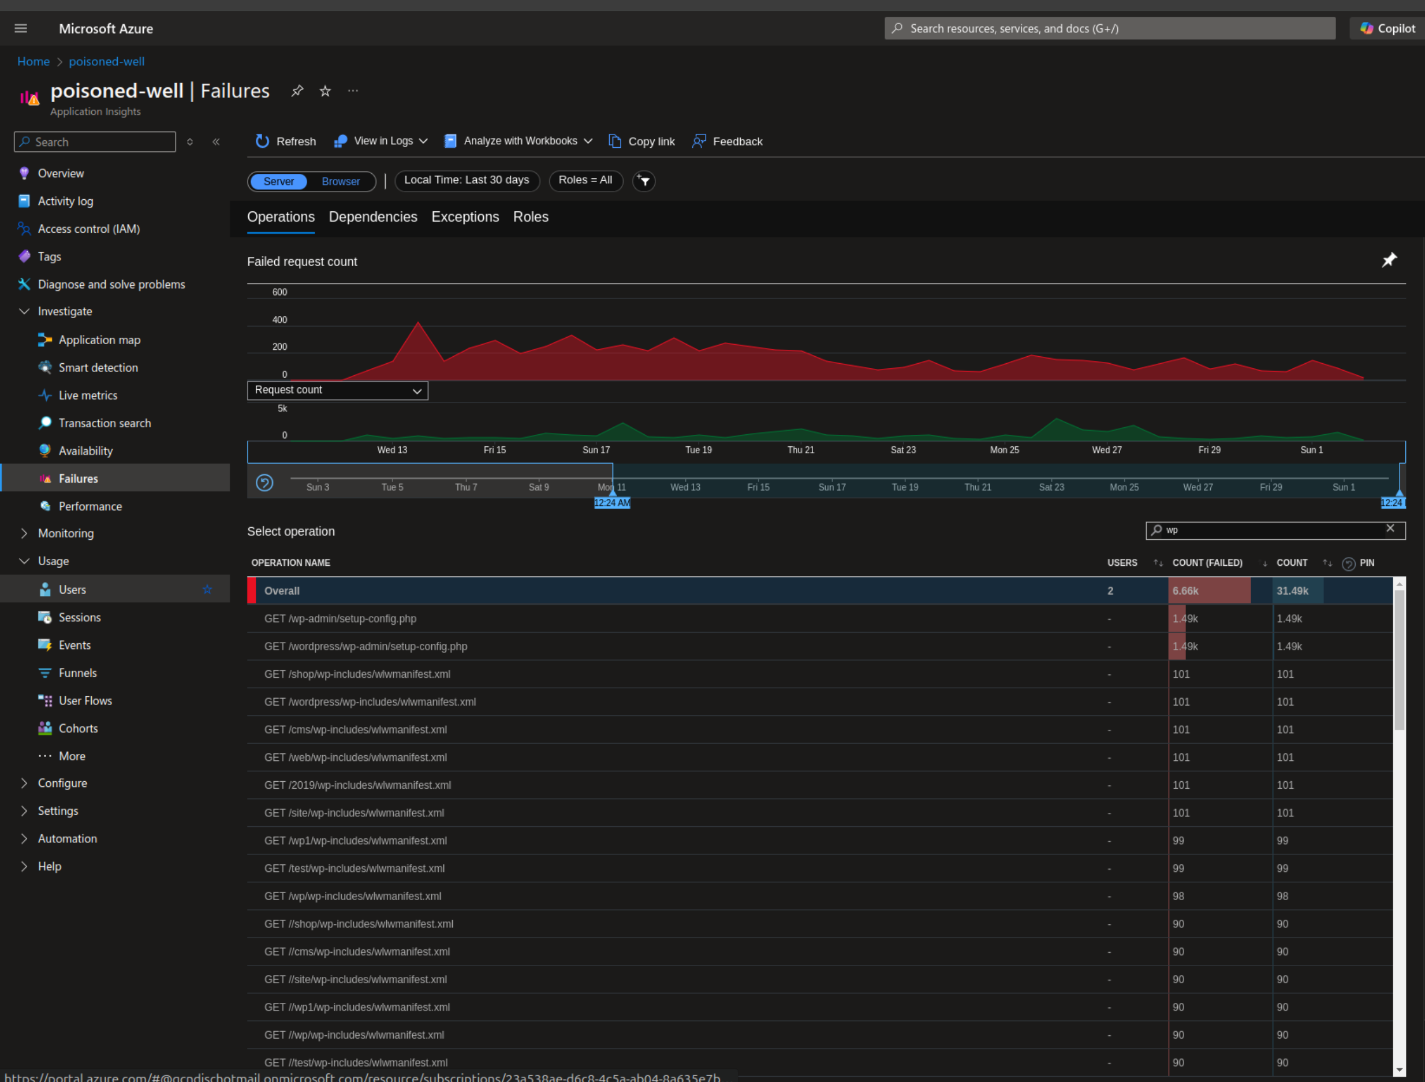Open View in Logs dropdown
Screen dimensions: 1425x1082
[381, 141]
